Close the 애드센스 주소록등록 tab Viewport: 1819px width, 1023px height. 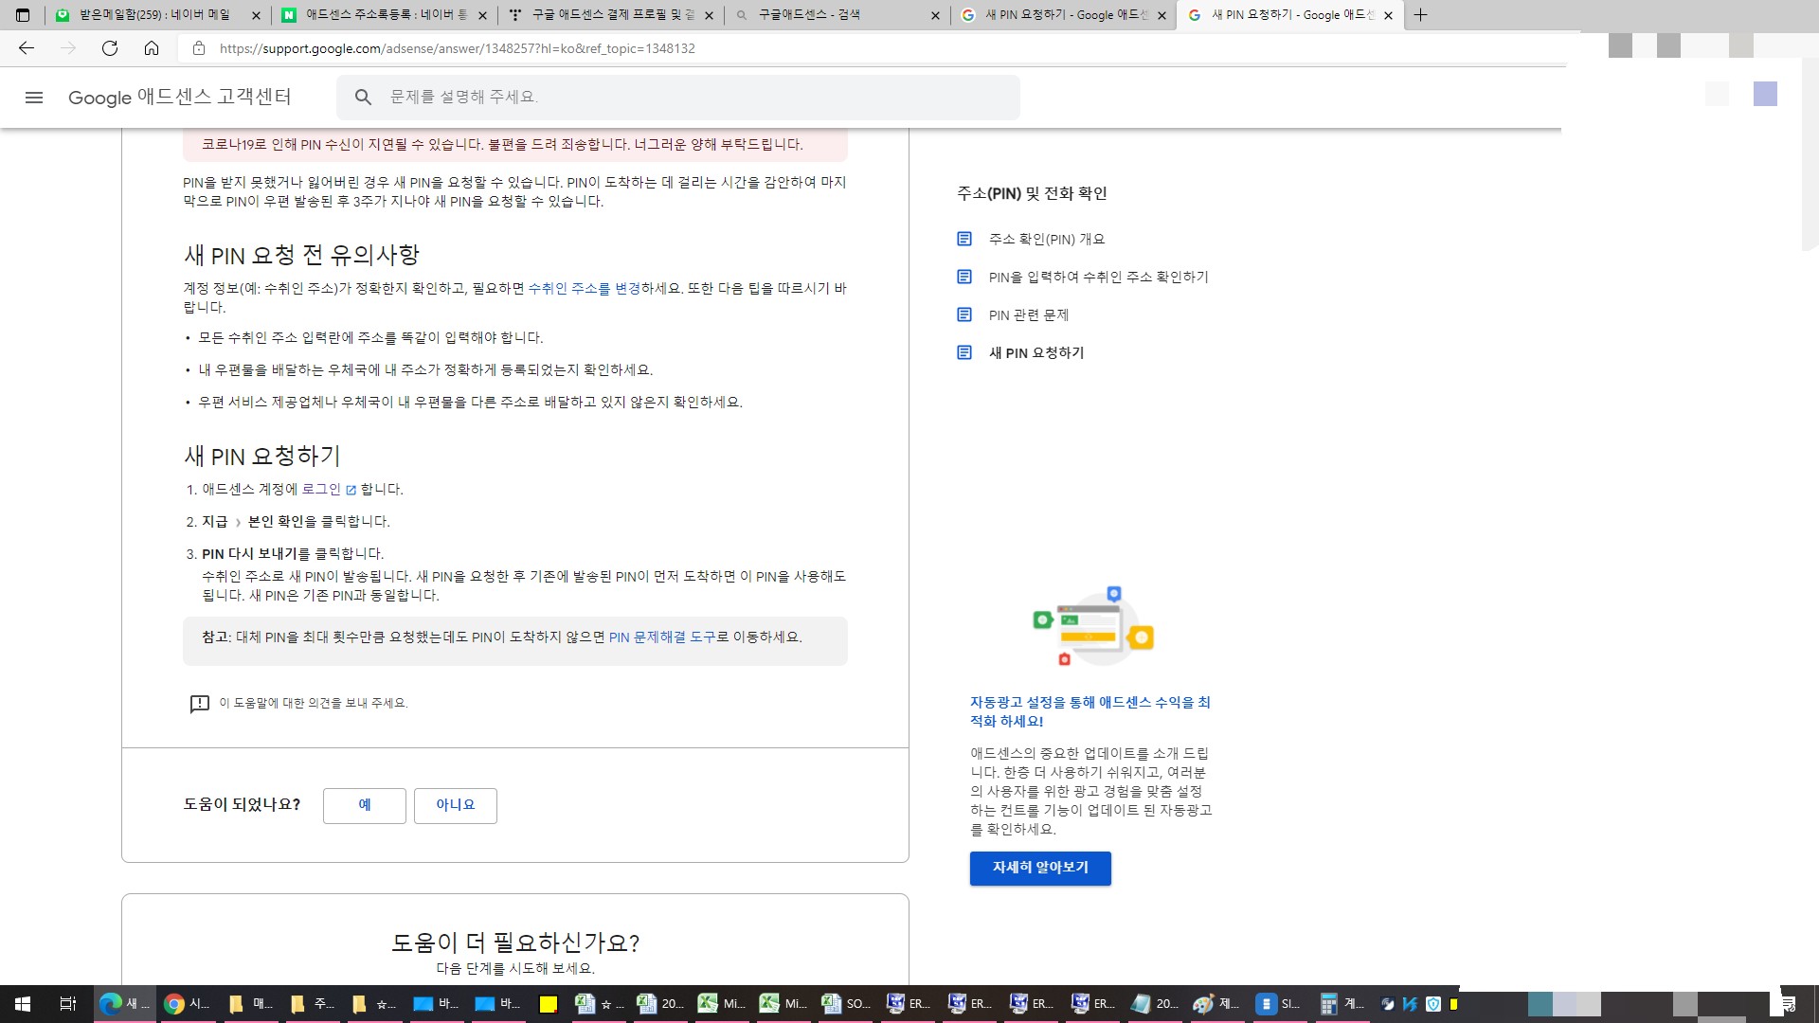pos(482,15)
